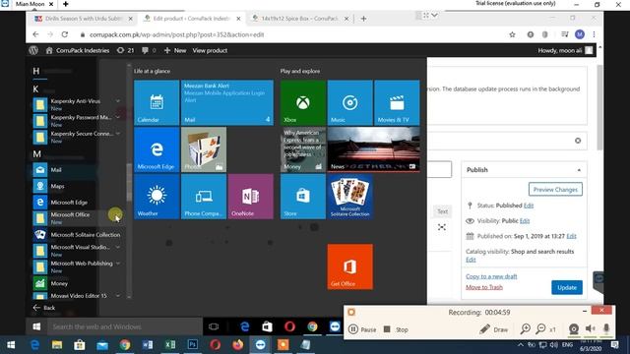Open the Movies & TV tile
Image resolution: width=630 pixels, height=354 pixels.
[397, 102]
